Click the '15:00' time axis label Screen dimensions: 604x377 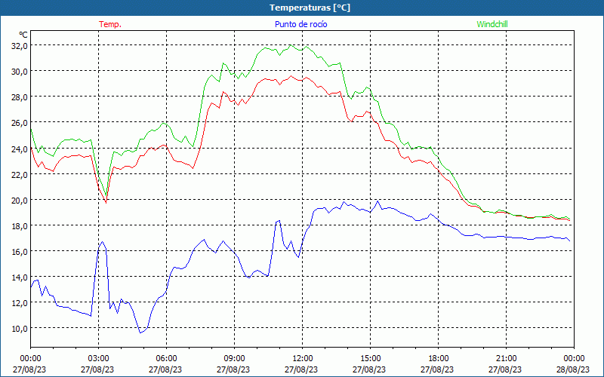pos(370,359)
